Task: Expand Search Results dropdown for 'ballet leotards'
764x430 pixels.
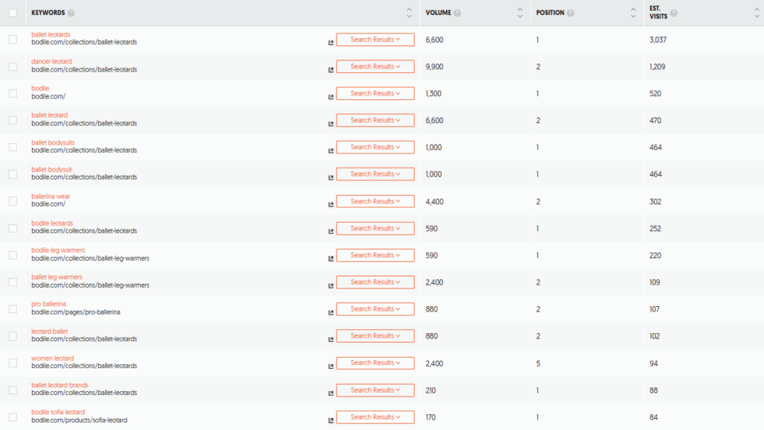Action: (375, 39)
